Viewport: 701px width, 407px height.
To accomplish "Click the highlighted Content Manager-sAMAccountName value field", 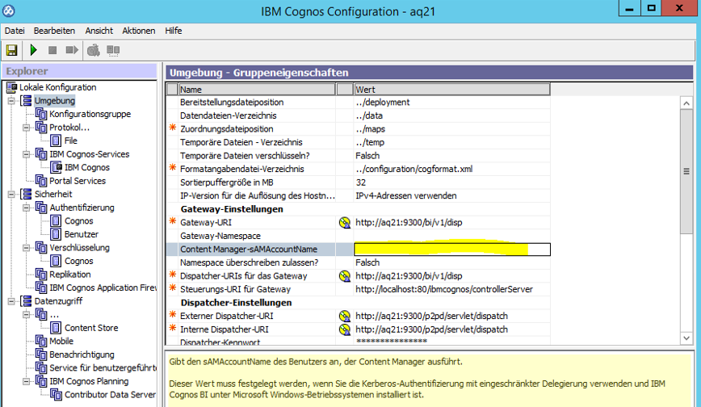I will coord(451,250).
